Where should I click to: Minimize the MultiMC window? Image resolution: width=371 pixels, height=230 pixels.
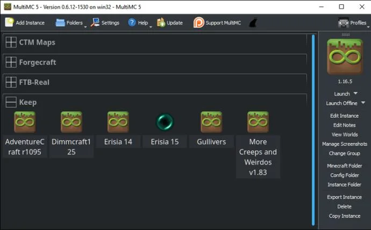coord(321,6)
